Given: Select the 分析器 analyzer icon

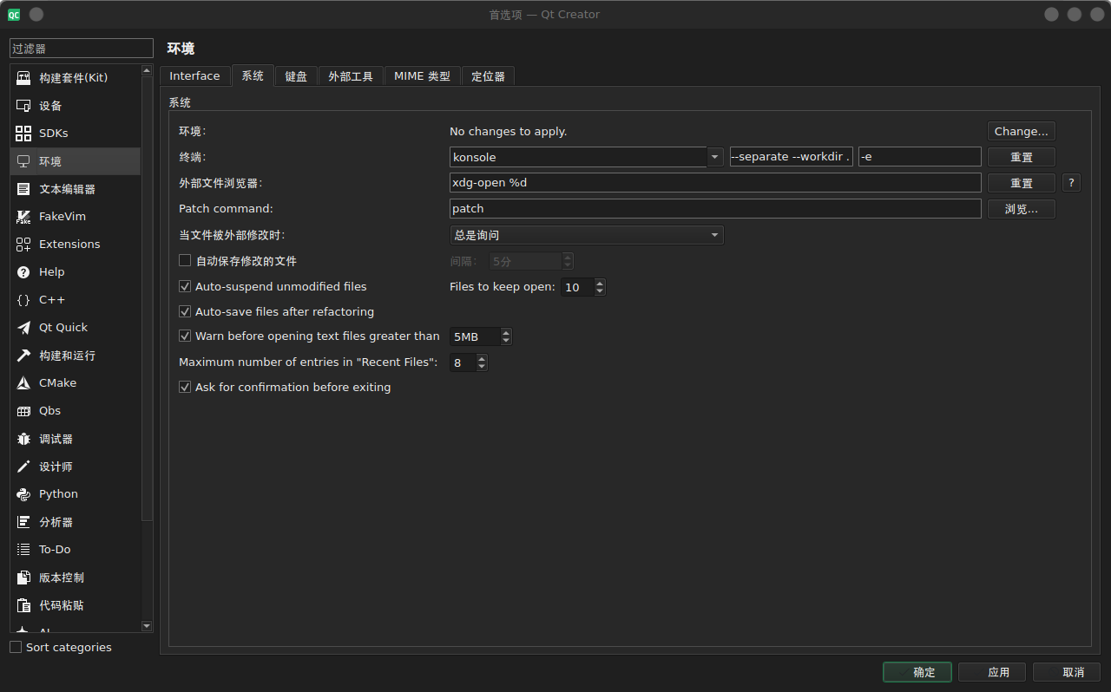Looking at the screenshot, I should (x=23, y=522).
